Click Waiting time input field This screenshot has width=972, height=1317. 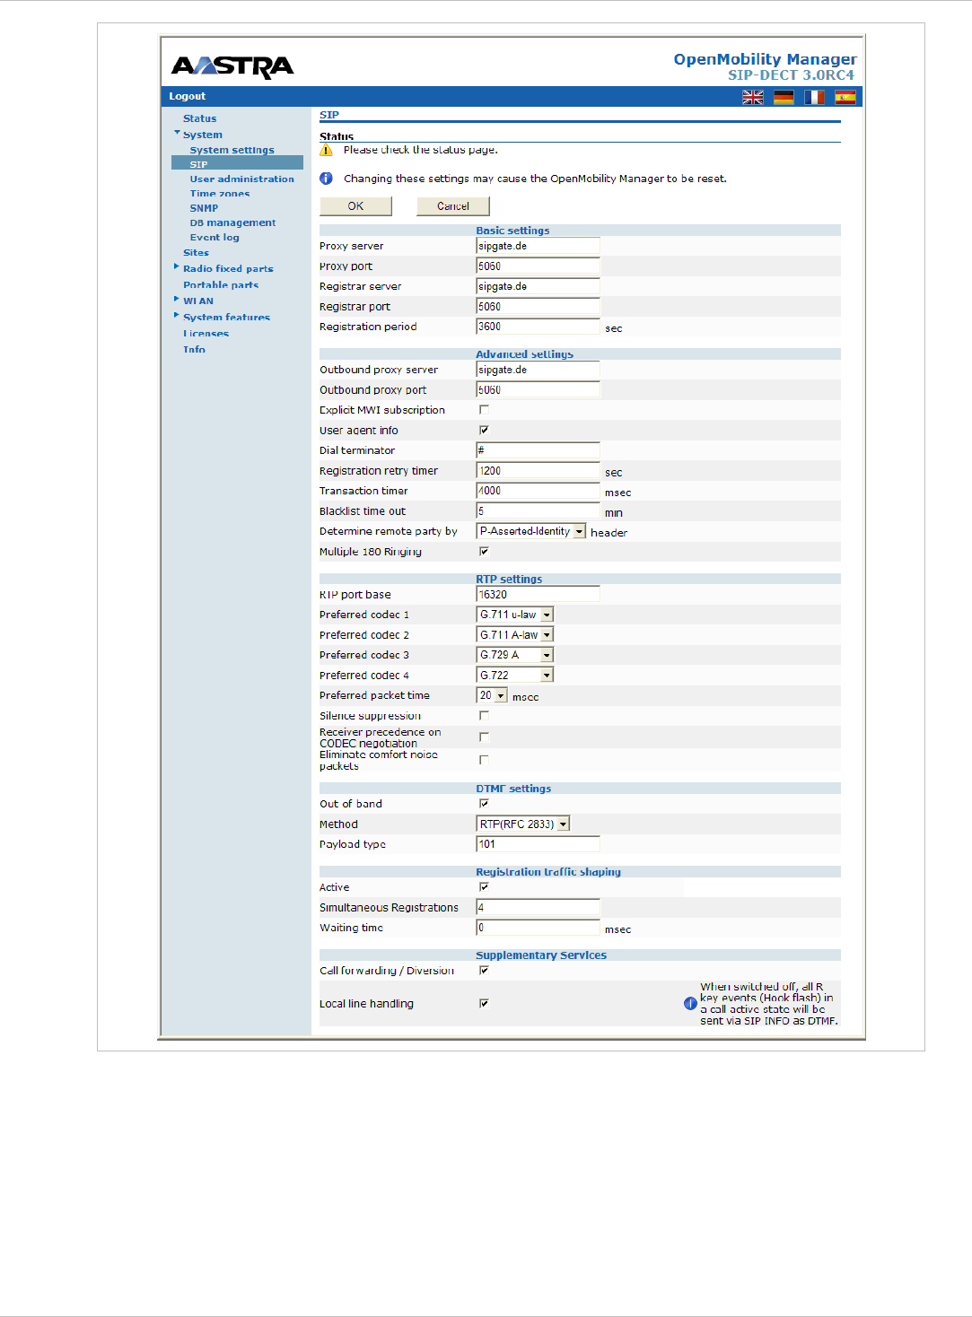(538, 928)
